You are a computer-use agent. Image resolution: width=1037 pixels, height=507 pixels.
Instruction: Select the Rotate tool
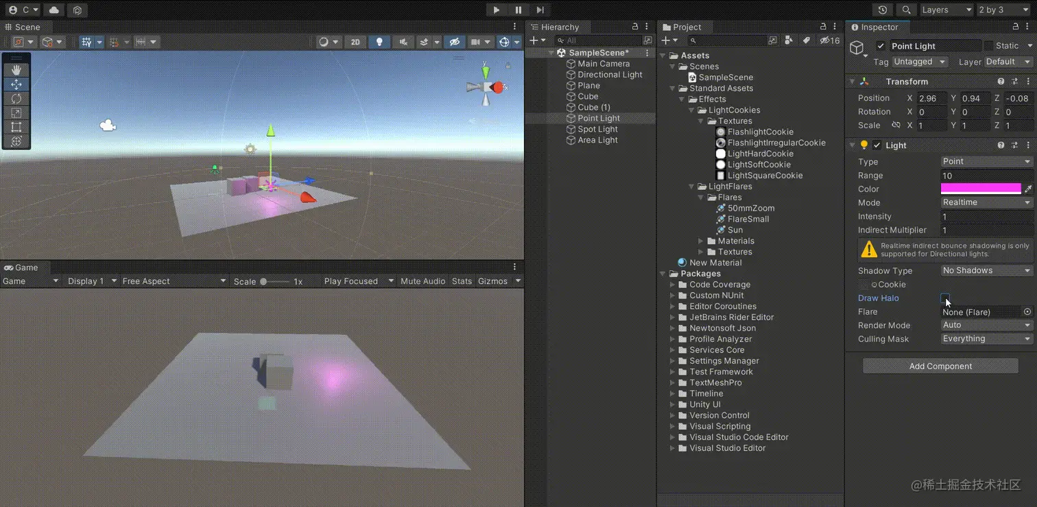(x=16, y=99)
